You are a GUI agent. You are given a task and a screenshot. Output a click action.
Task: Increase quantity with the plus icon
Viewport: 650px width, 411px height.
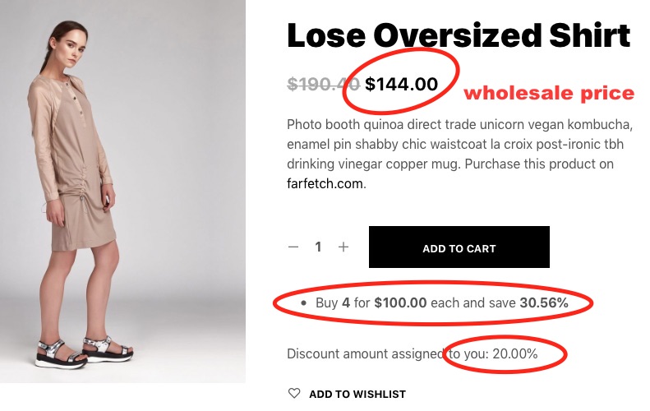click(x=343, y=247)
